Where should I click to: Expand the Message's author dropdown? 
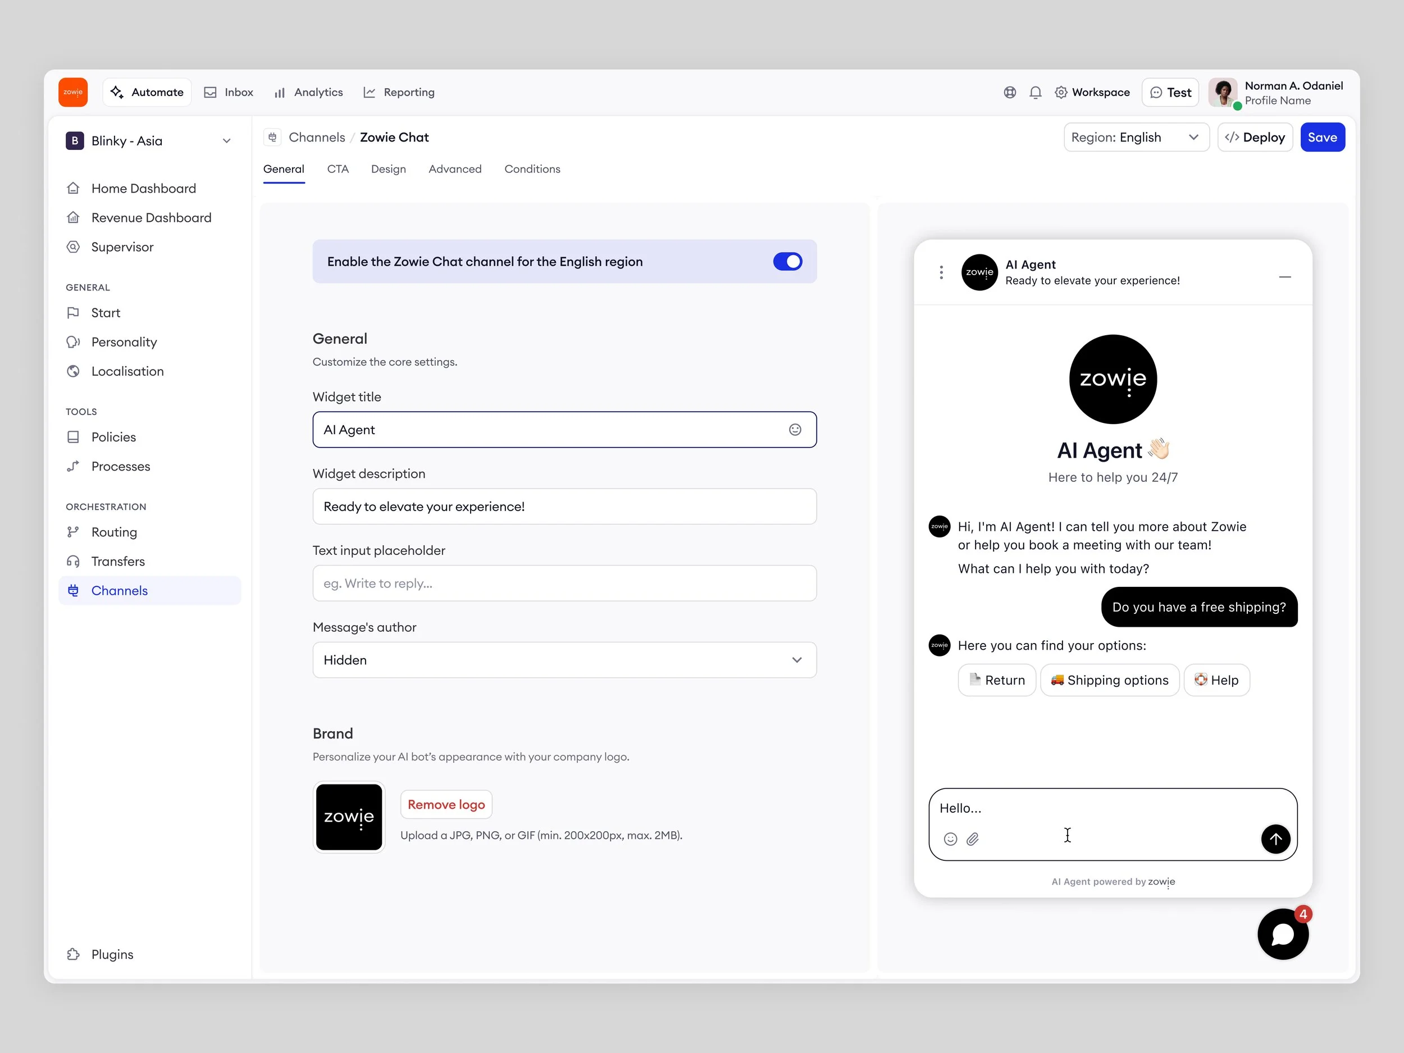pyautogui.click(x=564, y=660)
